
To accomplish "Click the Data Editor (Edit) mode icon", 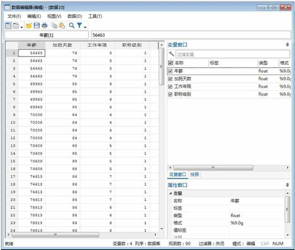I will (8, 26).
